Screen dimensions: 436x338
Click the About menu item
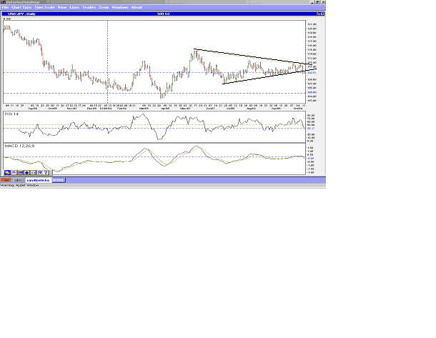coord(137,7)
